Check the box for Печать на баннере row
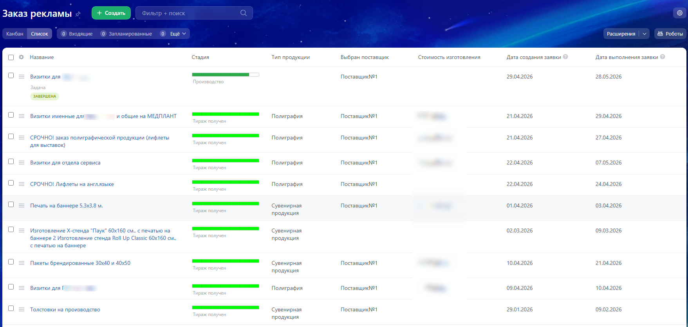This screenshot has width=688, height=327. 11,204
